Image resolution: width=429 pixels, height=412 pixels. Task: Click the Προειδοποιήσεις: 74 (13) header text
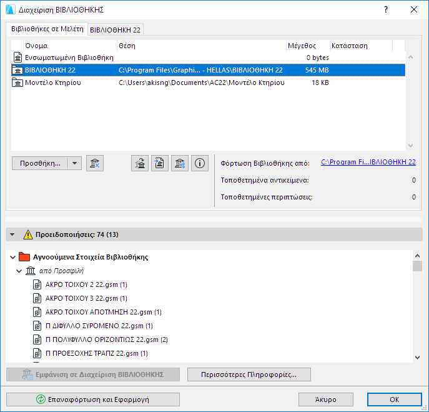point(77,234)
